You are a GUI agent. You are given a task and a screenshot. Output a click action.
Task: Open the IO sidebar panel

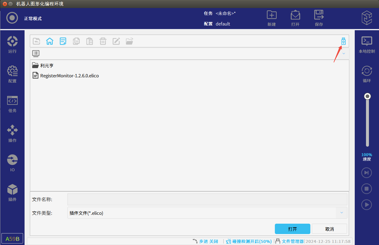tap(12, 163)
